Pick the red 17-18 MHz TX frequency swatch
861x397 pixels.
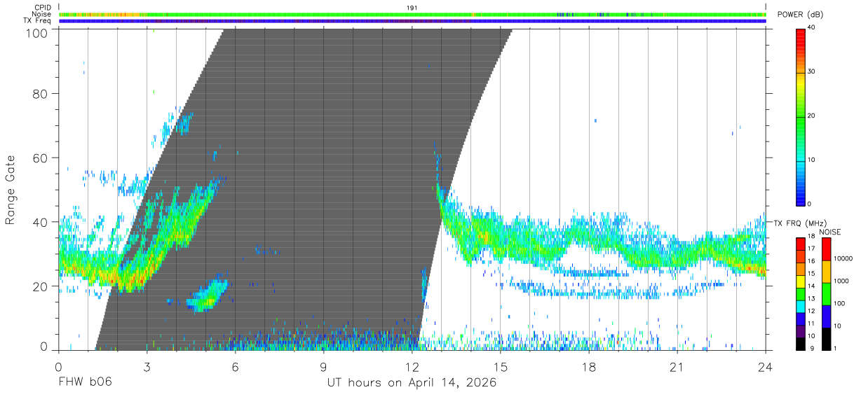pos(801,244)
